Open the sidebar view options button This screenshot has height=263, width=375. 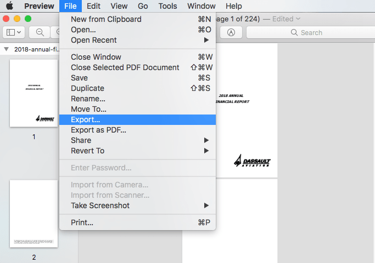[x=14, y=32]
